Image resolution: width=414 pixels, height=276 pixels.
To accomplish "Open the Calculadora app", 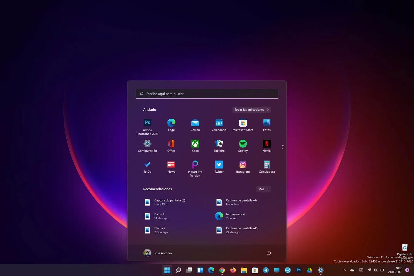I will (x=267, y=167).
